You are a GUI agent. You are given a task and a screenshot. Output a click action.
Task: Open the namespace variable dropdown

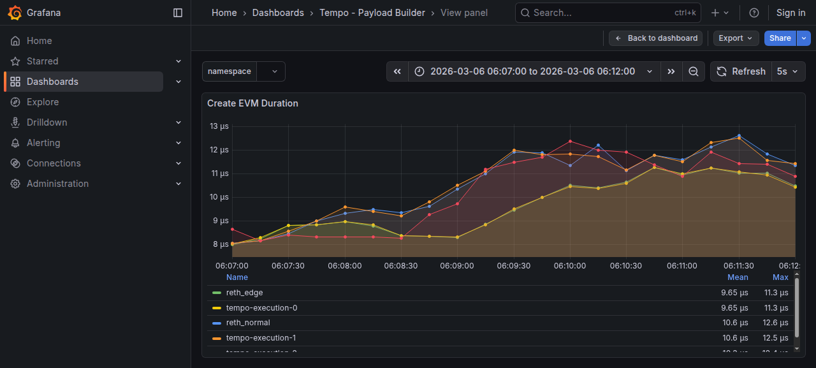[x=271, y=71]
